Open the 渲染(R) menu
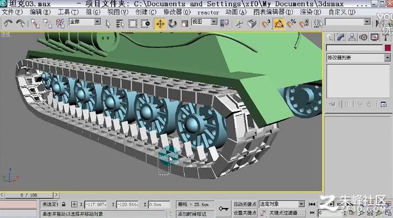This screenshot has width=393, height=218. point(311,12)
